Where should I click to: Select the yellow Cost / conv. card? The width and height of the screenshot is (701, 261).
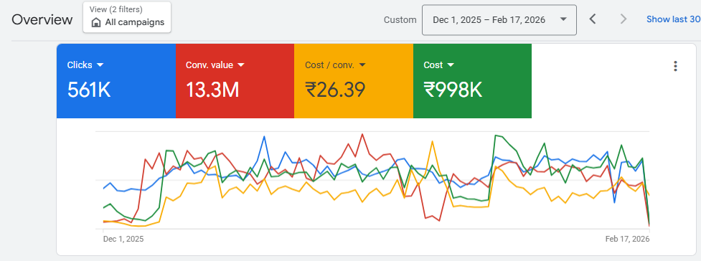(354, 81)
